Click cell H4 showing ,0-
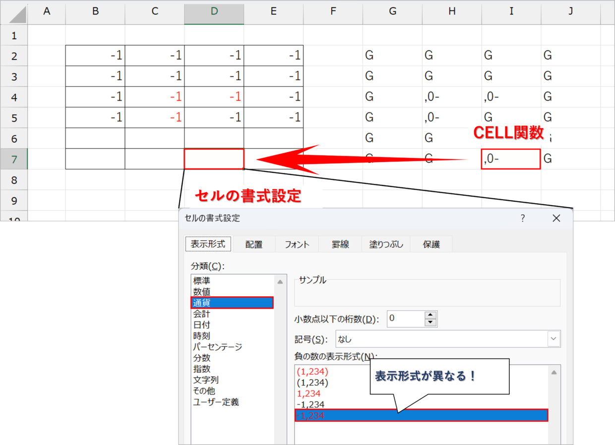The height and width of the screenshot is (445, 615). (452, 97)
